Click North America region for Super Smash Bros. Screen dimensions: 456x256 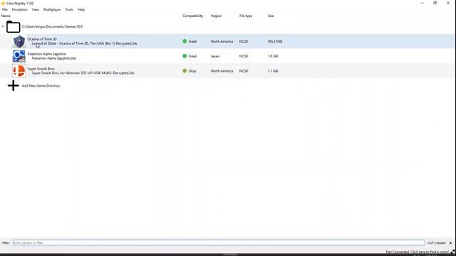tap(222, 71)
